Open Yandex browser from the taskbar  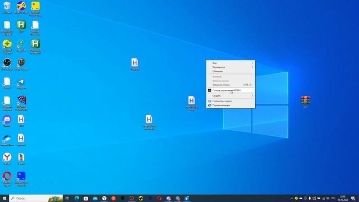point(104,198)
